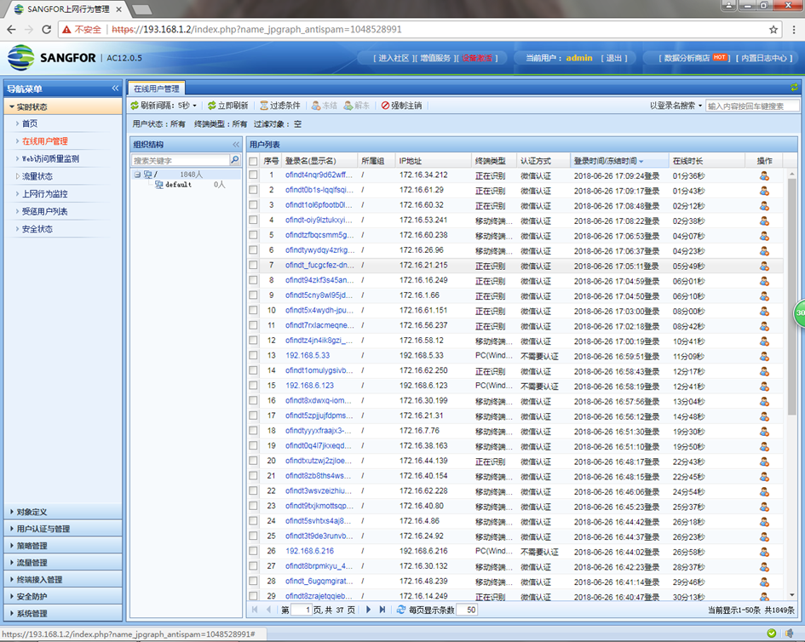Viewport: 805px width, 642px height.
Task: Bookmark this page with the star icon
Action: [773, 30]
